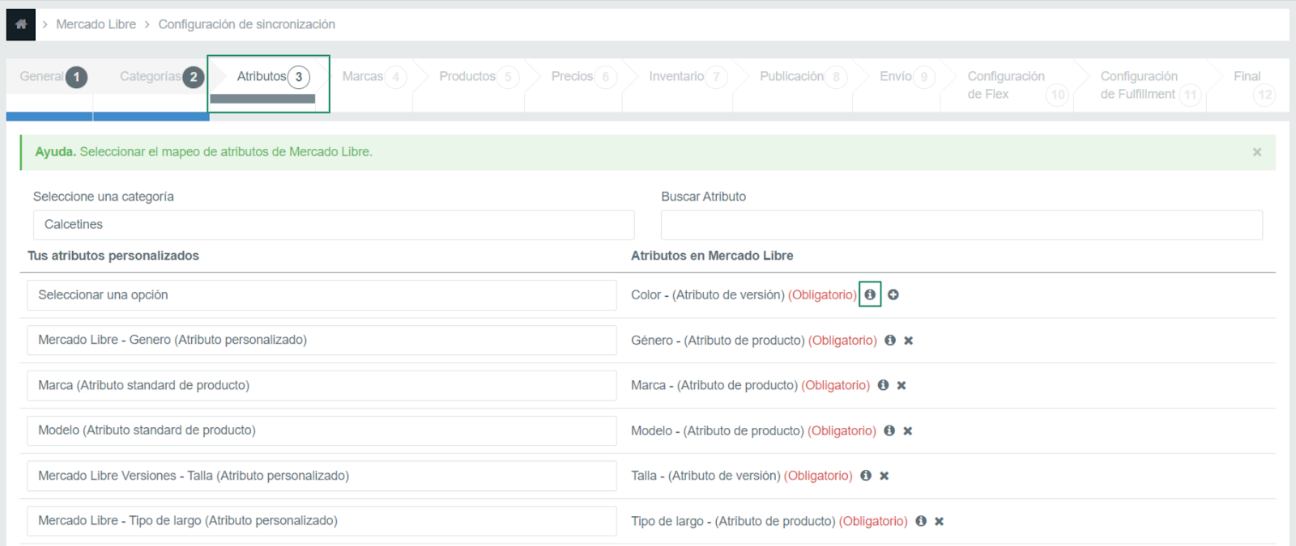This screenshot has height=546, width=1296.
Task: Remove mapping for Talla attribute
Action: click(x=885, y=476)
